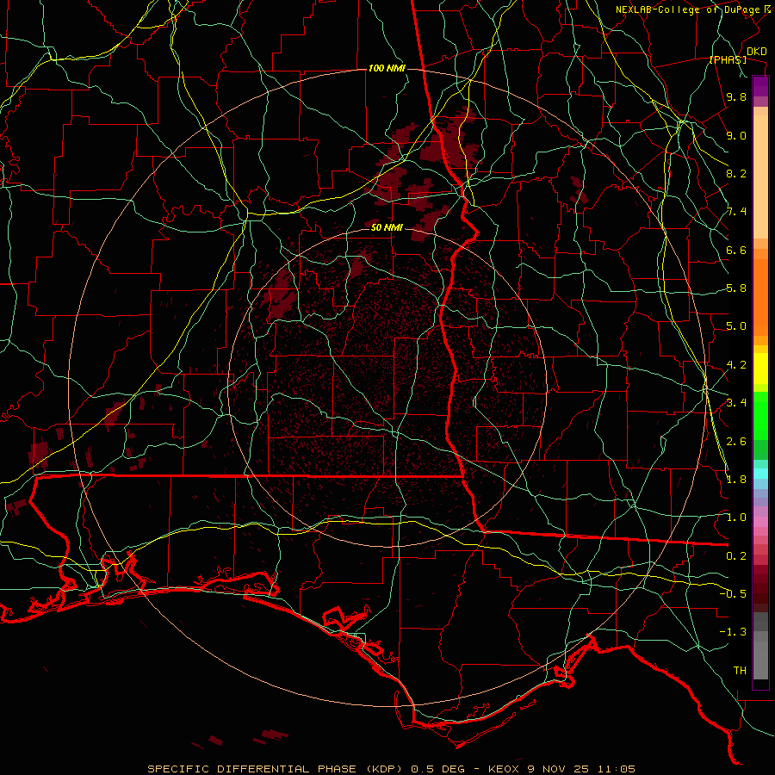Click the 50 NMI range ring label
The image size is (775, 775).
pos(387,227)
